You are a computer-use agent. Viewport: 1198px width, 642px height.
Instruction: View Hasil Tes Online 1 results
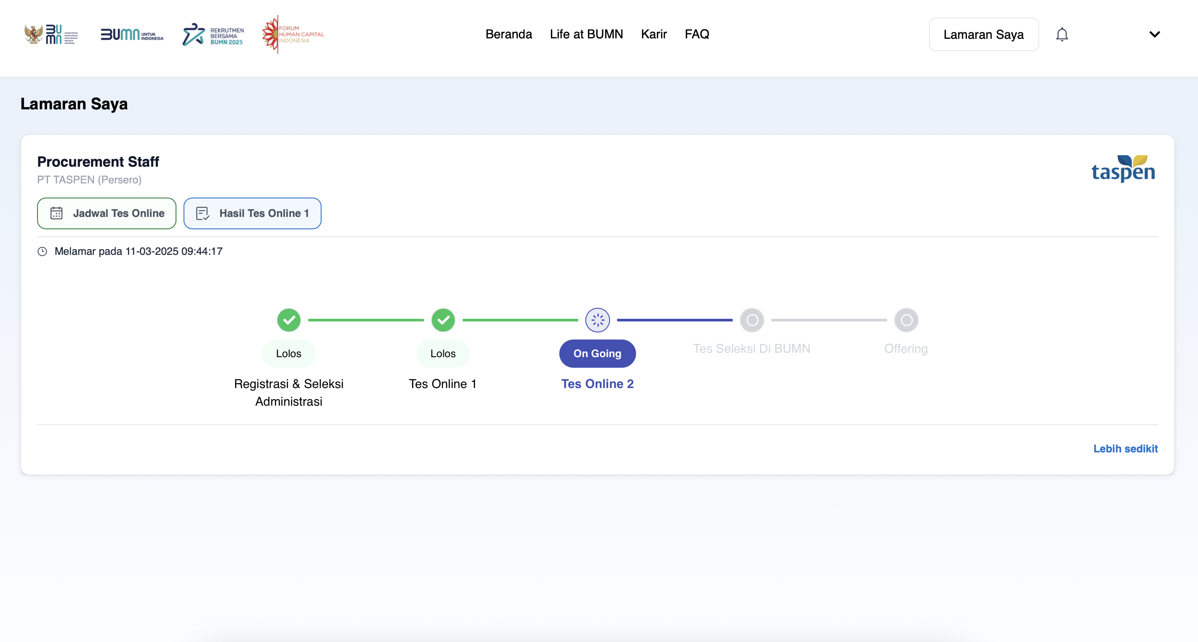(x=252, y=213)
